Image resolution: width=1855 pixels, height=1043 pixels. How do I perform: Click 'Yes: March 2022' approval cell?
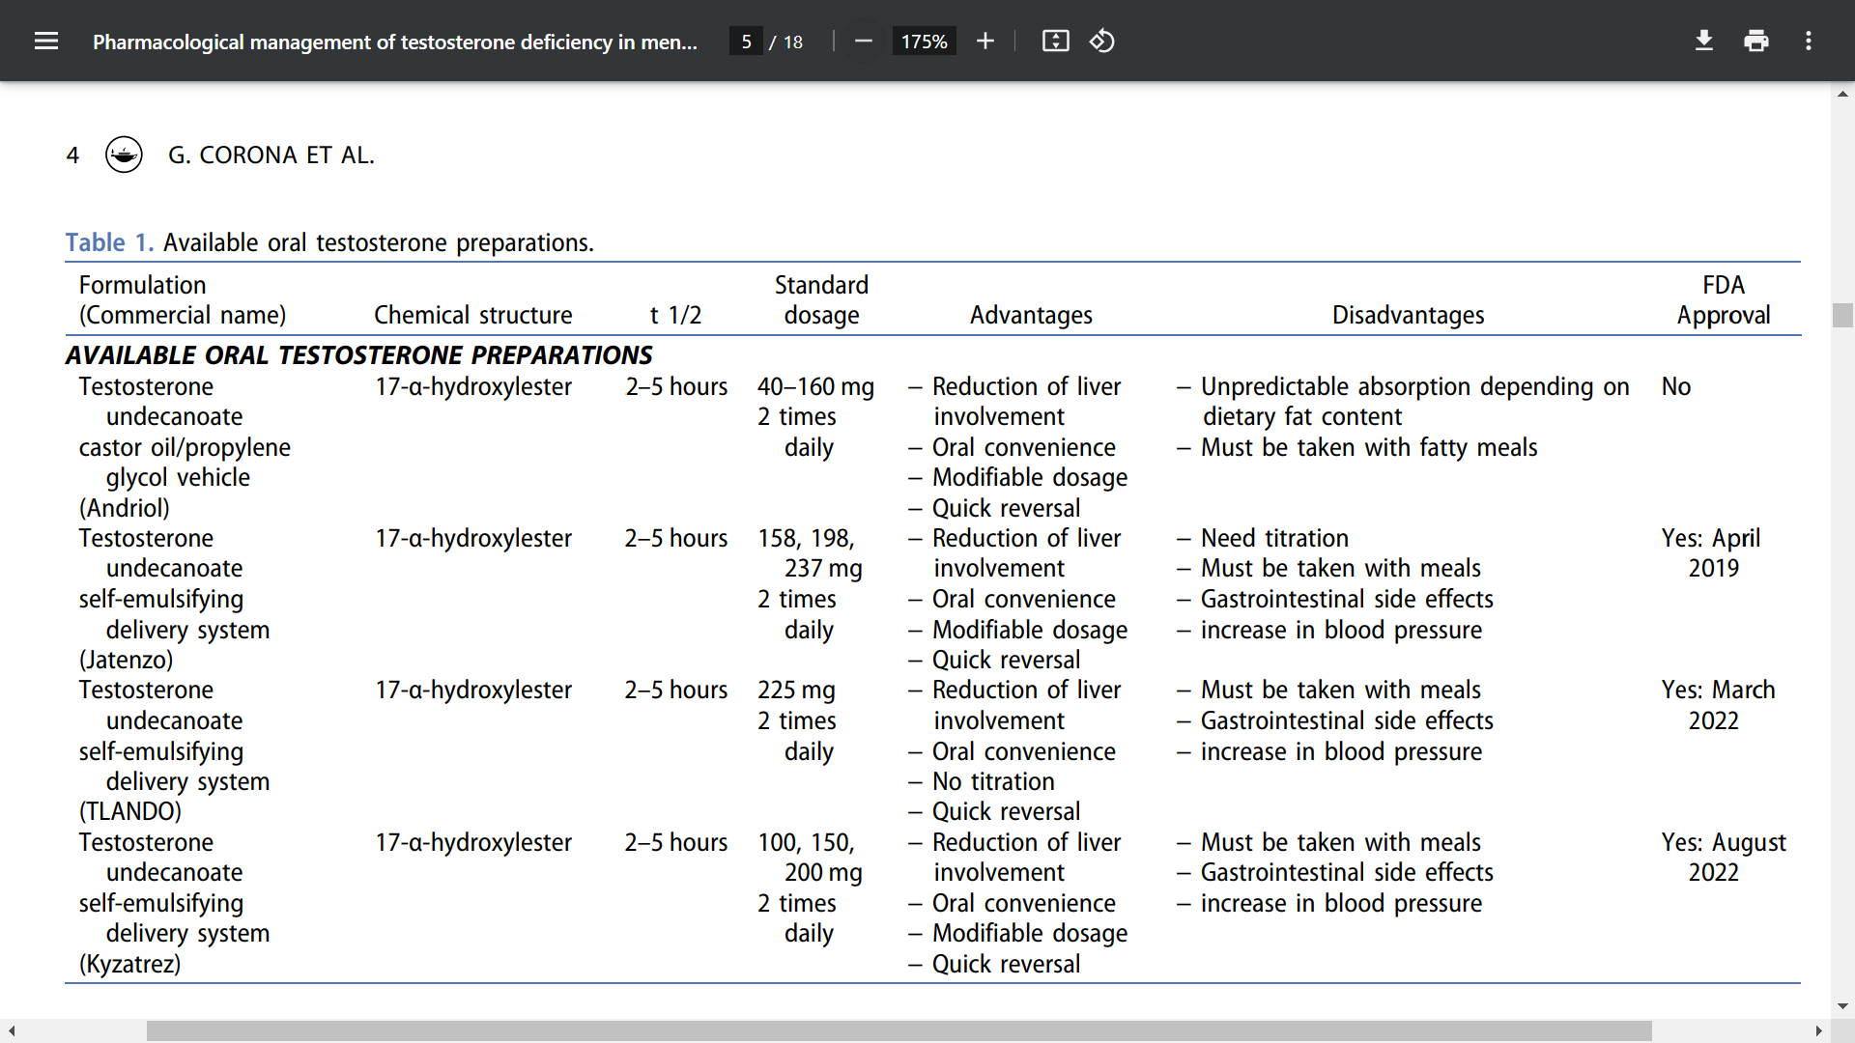[1718, 705]
